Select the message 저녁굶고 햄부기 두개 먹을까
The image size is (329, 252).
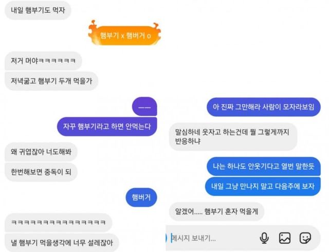(x=51, y=81)
